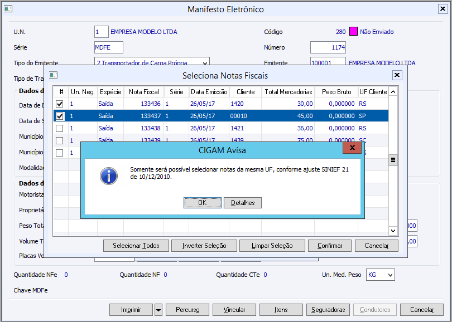Uncheck the checkbox for nota fiscal 133436
452x322 pixels.
tap(59, 104)
